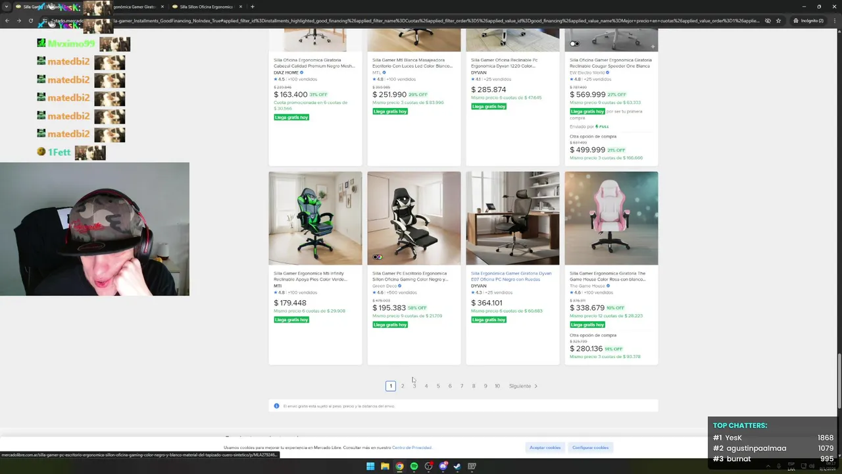Open Silla Ergonómica Gamer Giratoria Dyvan E07 title
Screen dimensions: 842x474
(x=511, y=276)
